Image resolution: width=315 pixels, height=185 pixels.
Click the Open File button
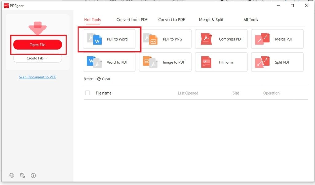38,45
